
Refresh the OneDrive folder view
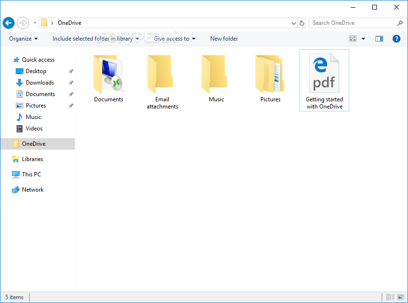302,23
